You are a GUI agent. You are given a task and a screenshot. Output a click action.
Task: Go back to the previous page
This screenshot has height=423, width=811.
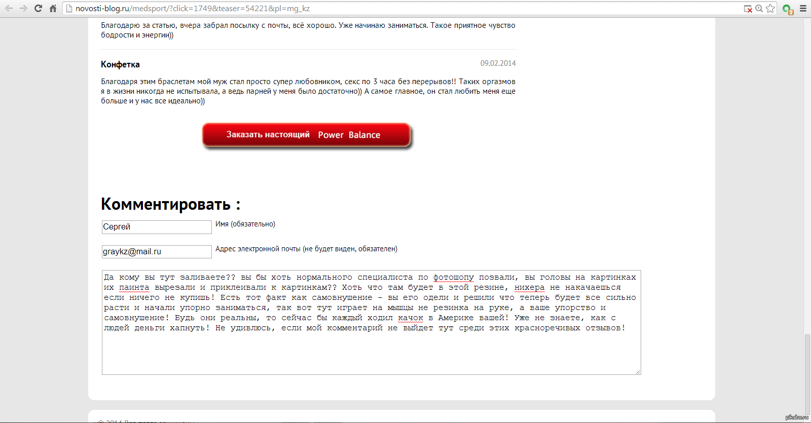[9, 9]
